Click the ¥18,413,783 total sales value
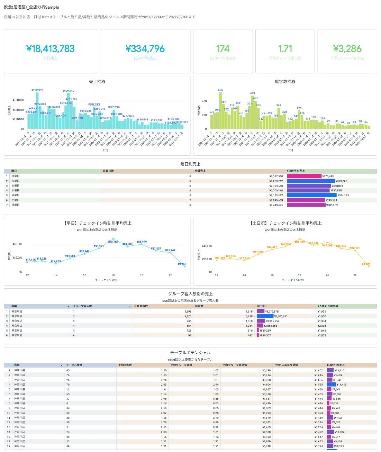This screenshot has height=452, width=381. (51, 49)
